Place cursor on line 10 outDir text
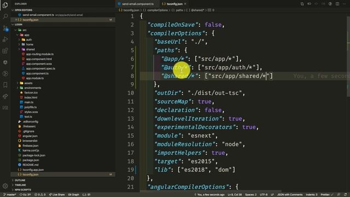The image size is (350, 197). point(168,93)
